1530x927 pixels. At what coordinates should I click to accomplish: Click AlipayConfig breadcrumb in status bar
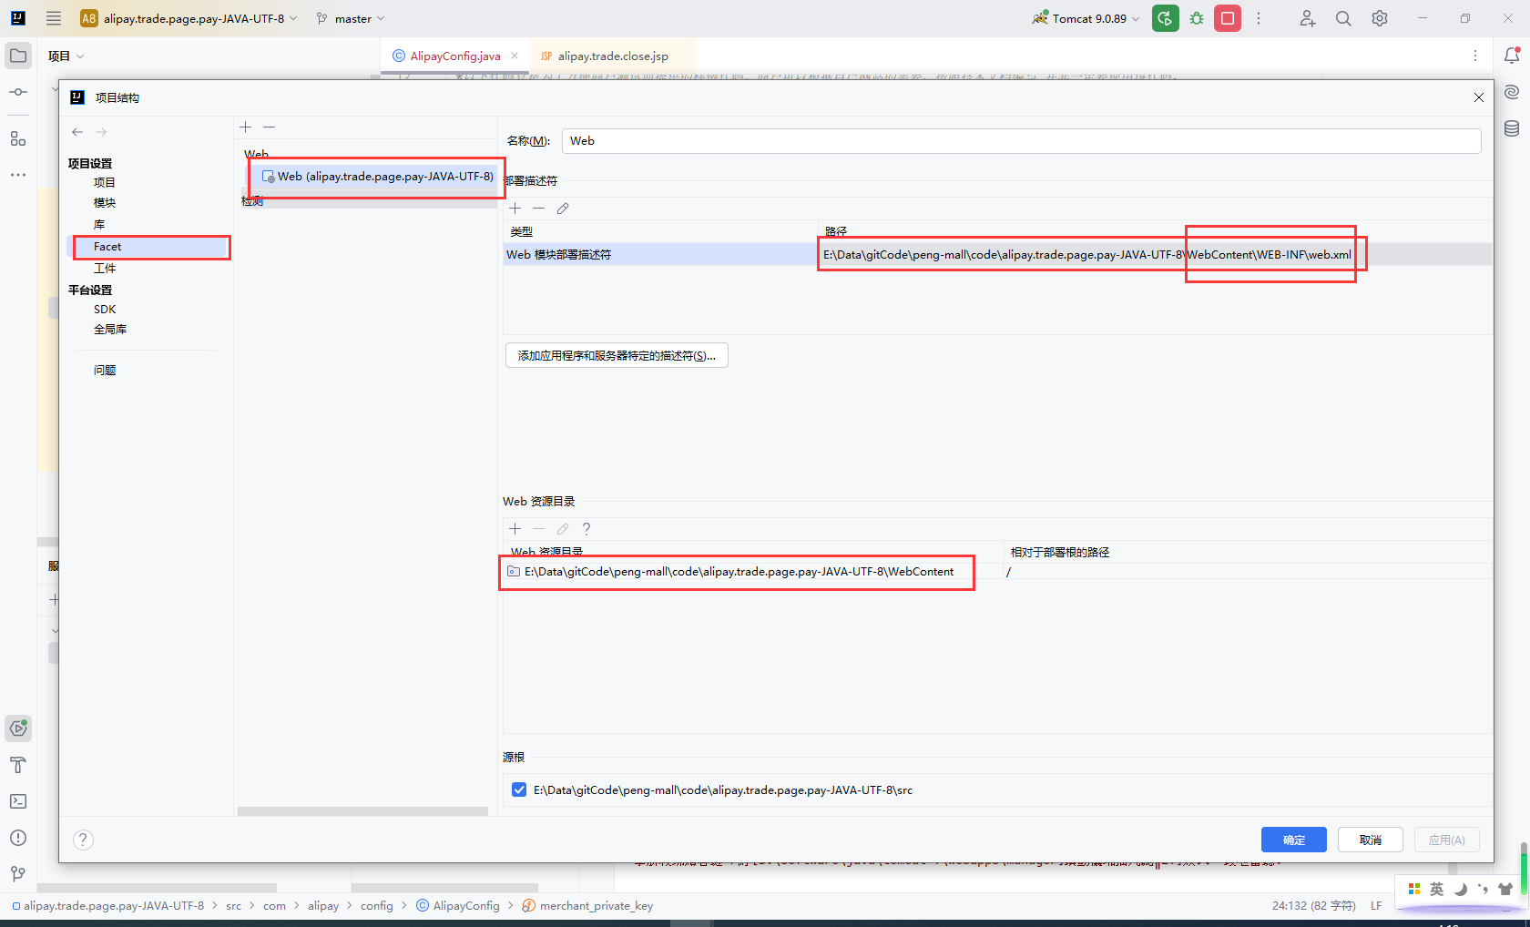[x=458, y=905]
